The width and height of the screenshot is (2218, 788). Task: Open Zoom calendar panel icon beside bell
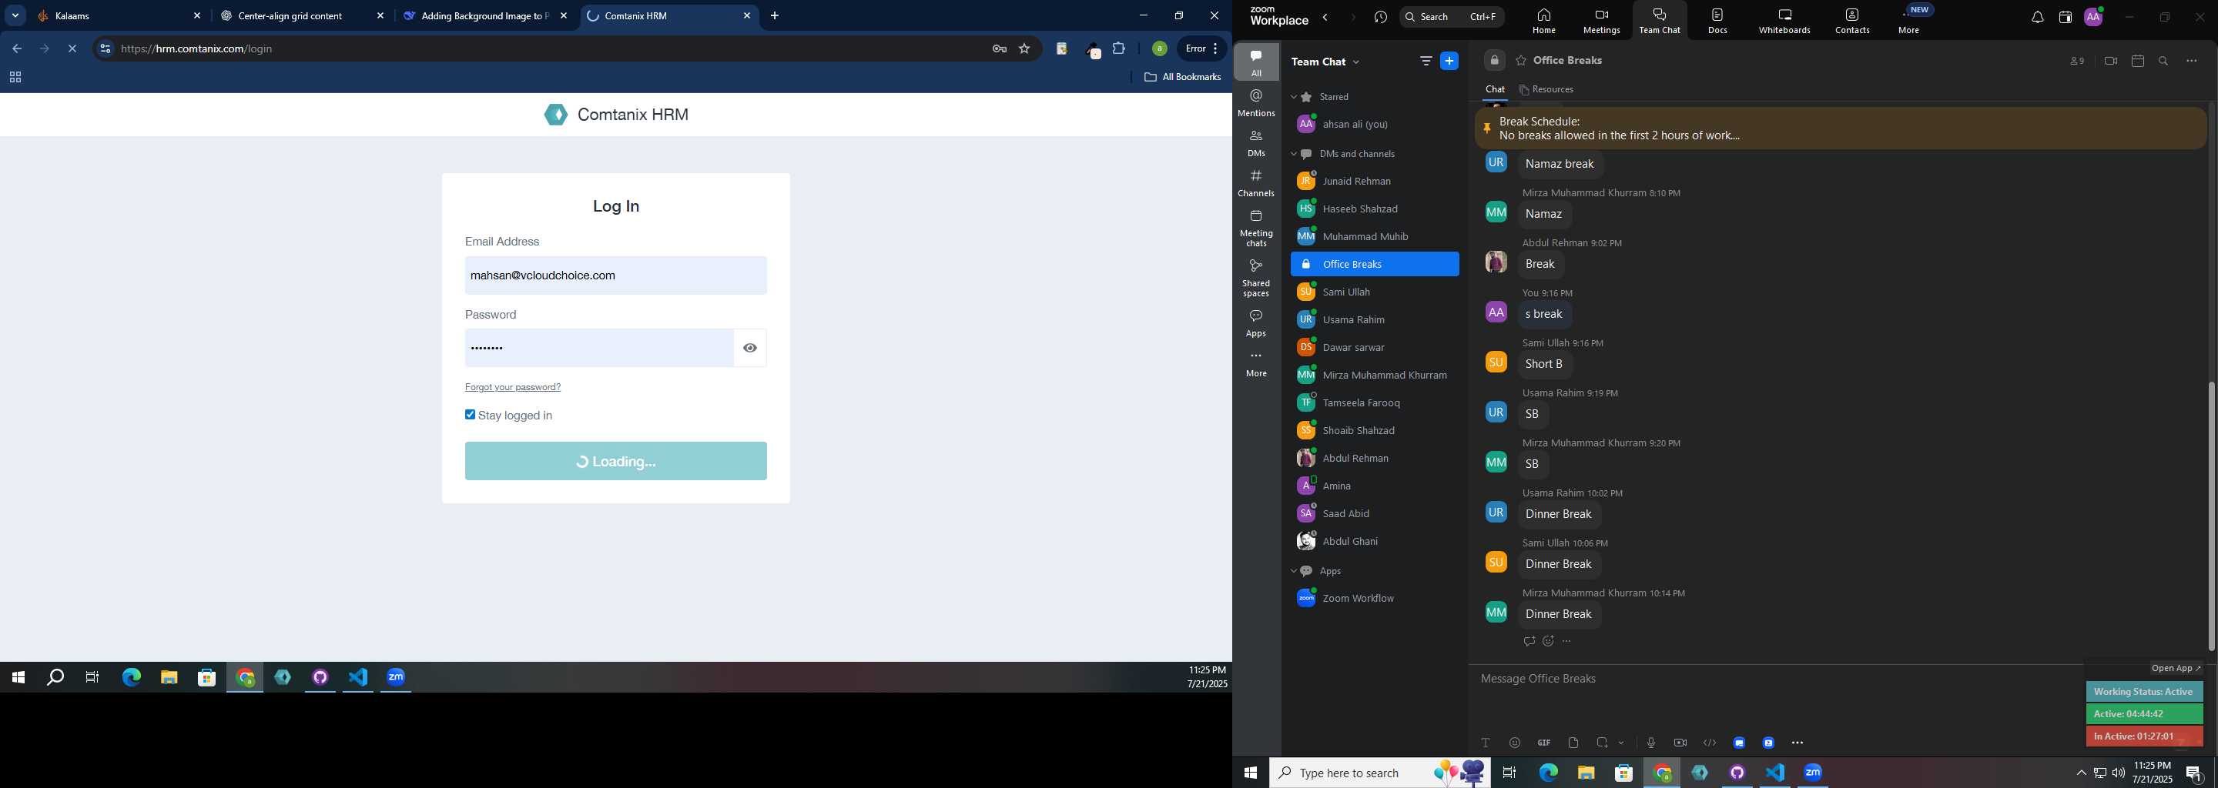coord(2065,17)
